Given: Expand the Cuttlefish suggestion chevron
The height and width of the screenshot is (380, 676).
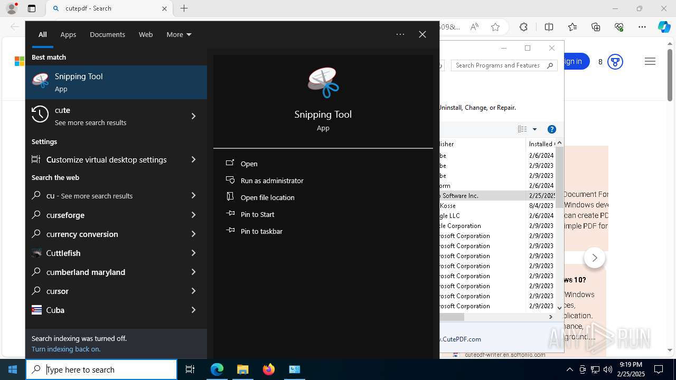Looking at the screenshot, I should (193, 253).
